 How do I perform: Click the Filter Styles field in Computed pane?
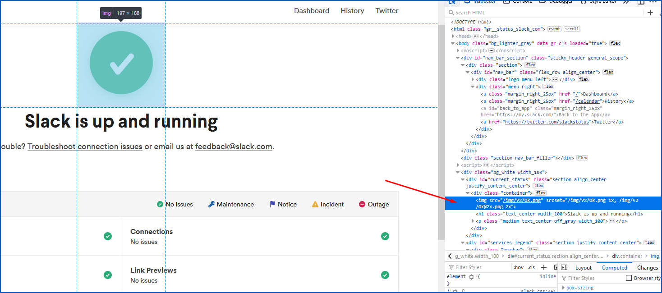[x=591, y=278]
